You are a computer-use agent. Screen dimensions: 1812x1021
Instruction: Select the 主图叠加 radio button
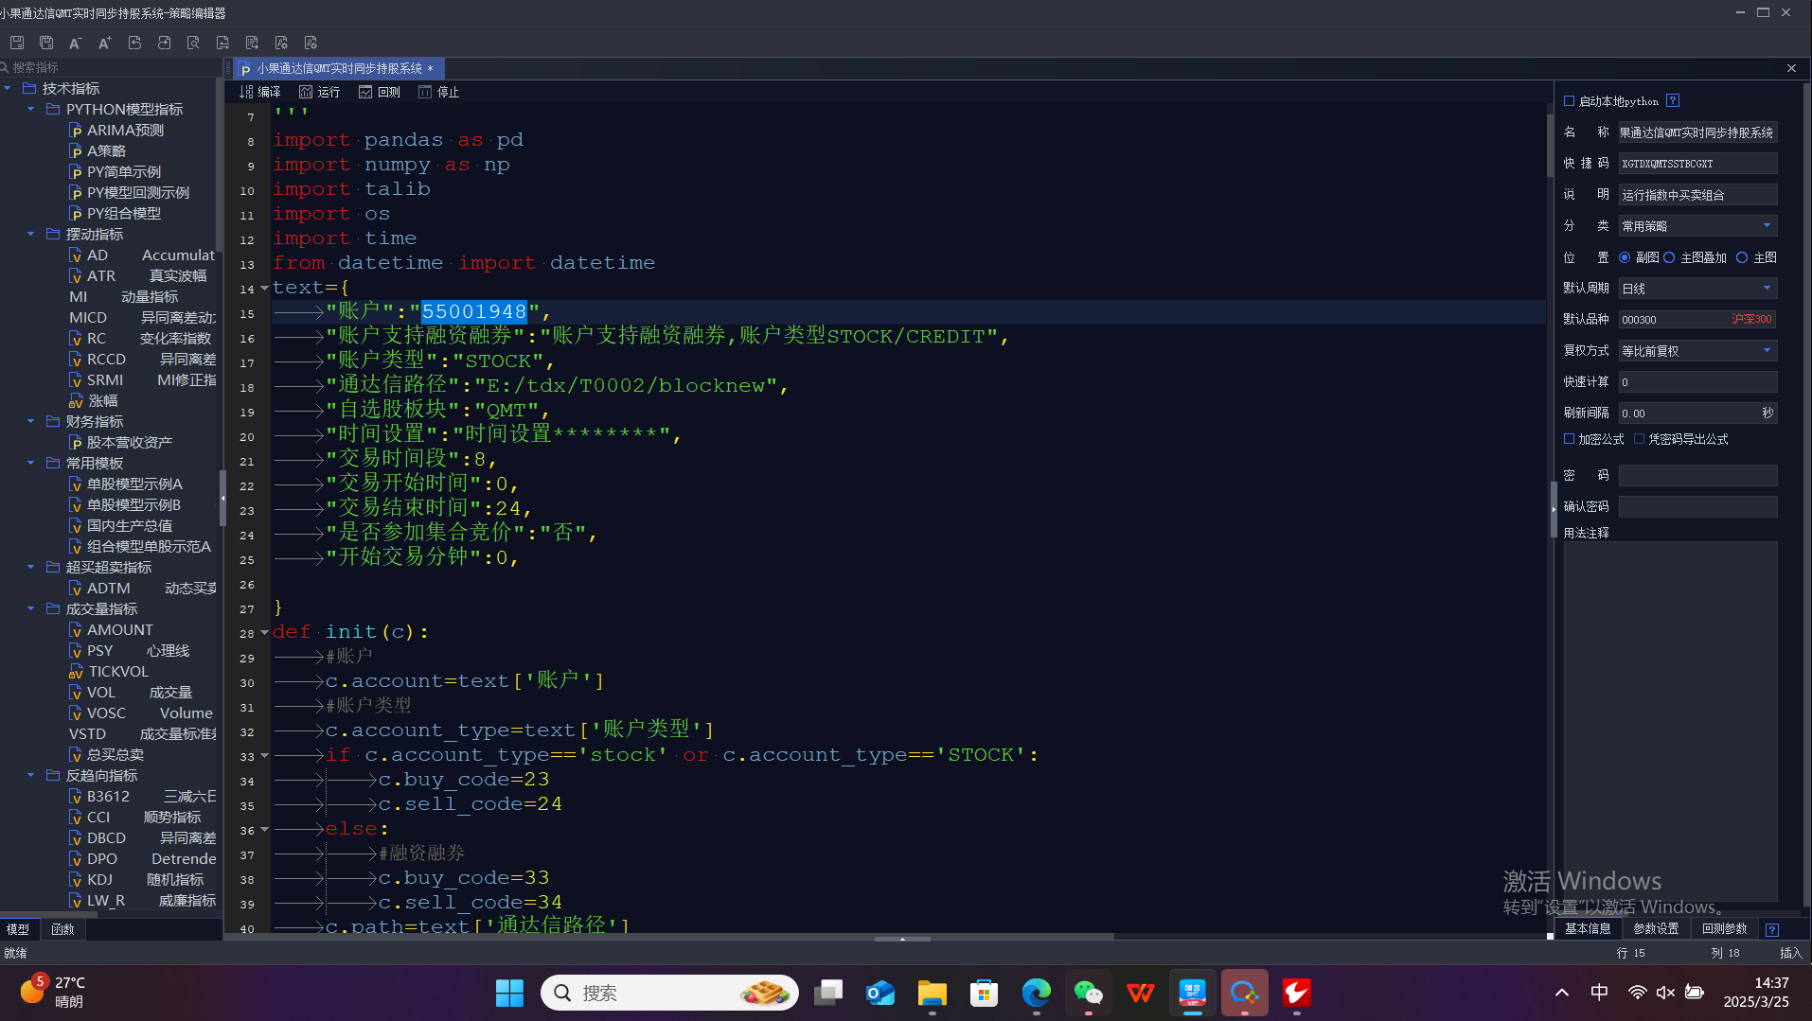(x=1669, y=257)
